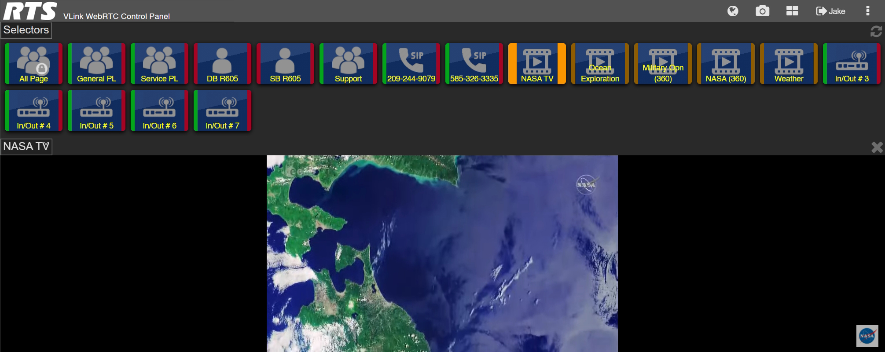885x352 pixels.
Task: Select the Weather video selector
Action: (789, 63)
